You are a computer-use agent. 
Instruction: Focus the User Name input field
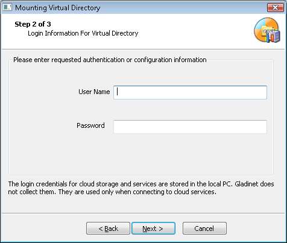click(190, 92)
